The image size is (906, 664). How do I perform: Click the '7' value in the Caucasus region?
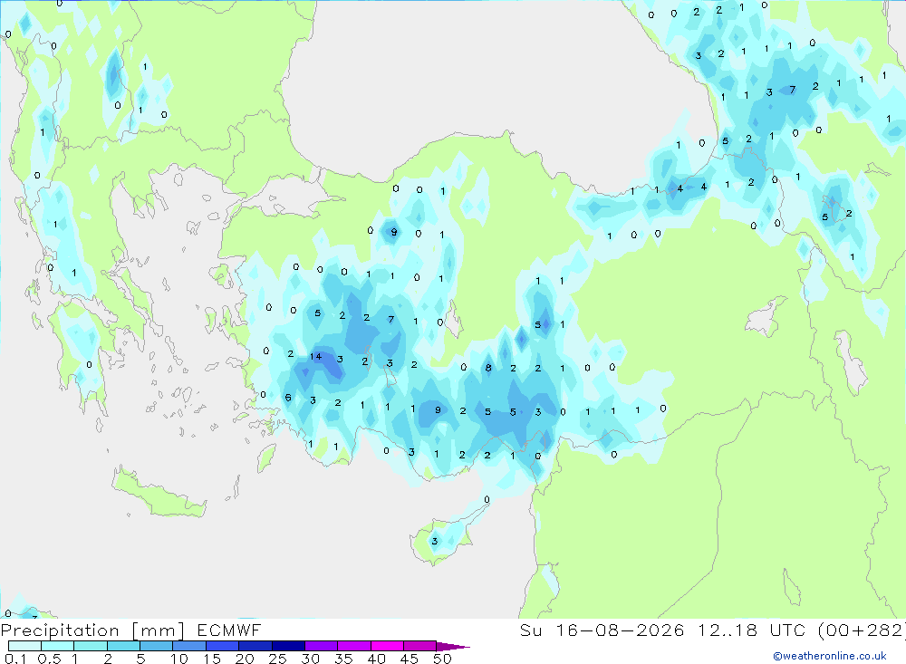(x=792, y=90)
